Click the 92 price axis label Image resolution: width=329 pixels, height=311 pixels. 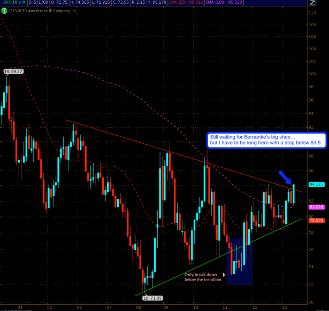click(311, 127)
